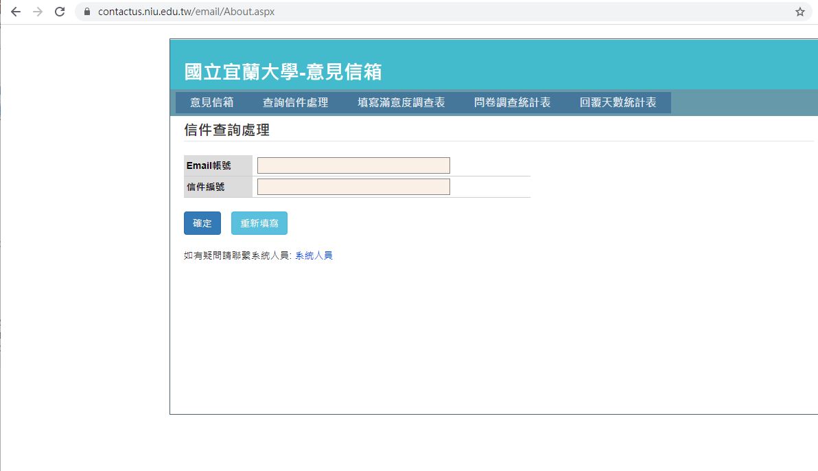Focus the Email帳號 input field
This screenshot has width=818, height=471.
[353, 165]
